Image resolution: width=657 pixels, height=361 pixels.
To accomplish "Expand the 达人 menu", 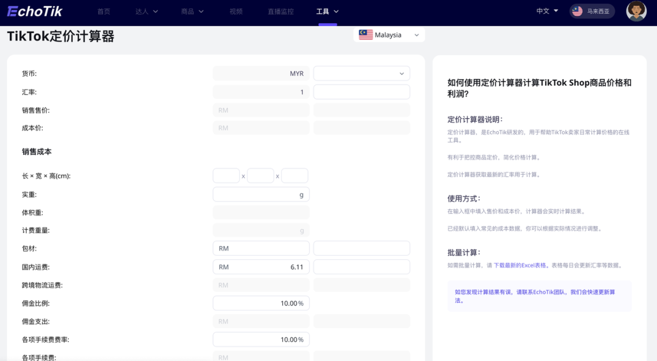I will [146, 12].
